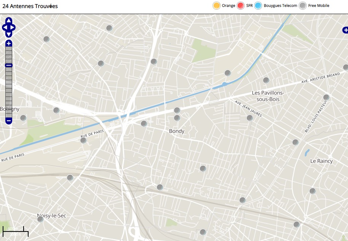Toggle the SFR operator red circle

(240, 6)
